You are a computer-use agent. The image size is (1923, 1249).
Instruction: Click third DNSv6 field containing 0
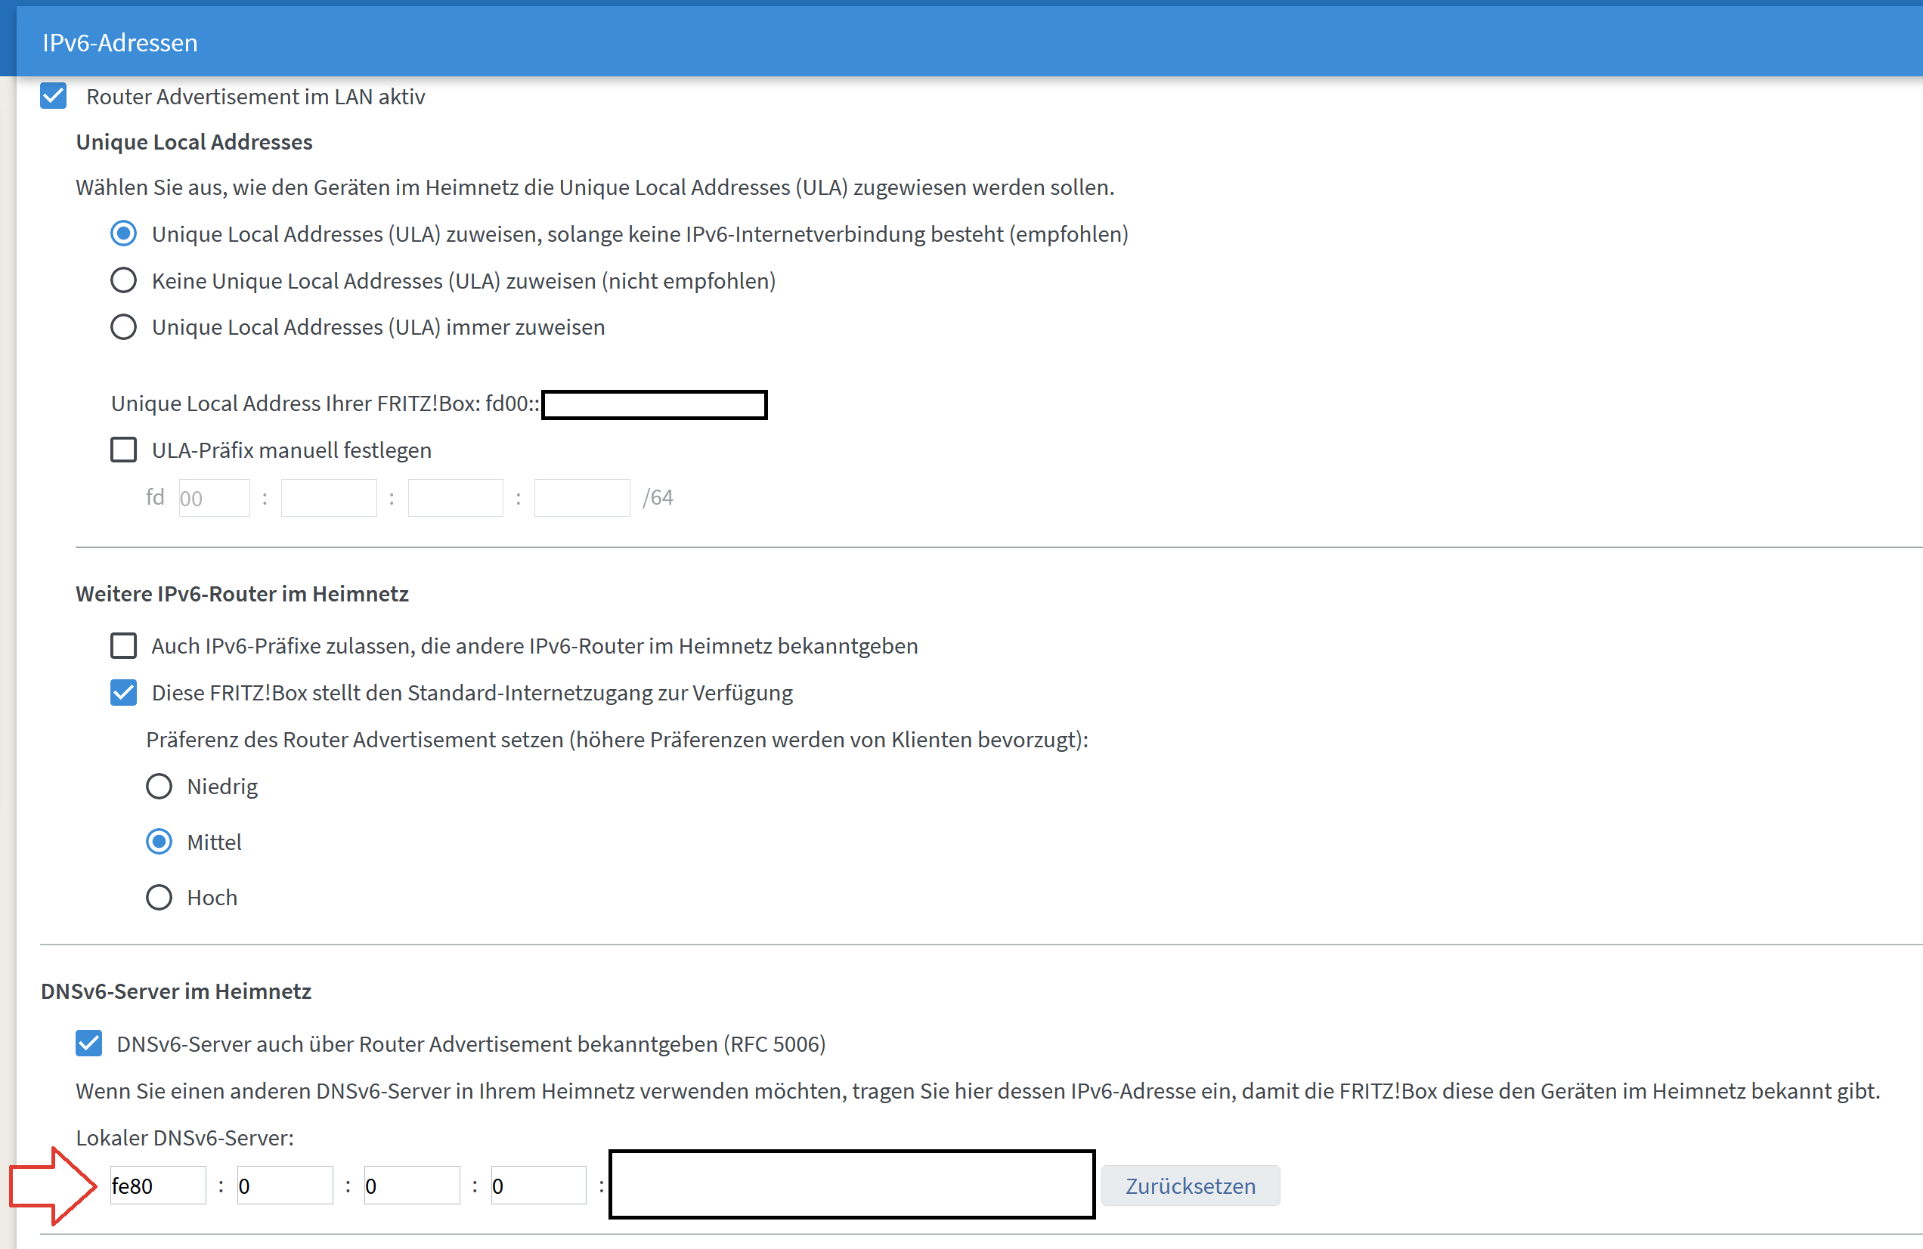pyautogui.click(x=412, y=1186)
